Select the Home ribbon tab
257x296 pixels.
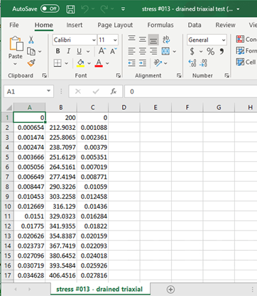click(44, 25)
